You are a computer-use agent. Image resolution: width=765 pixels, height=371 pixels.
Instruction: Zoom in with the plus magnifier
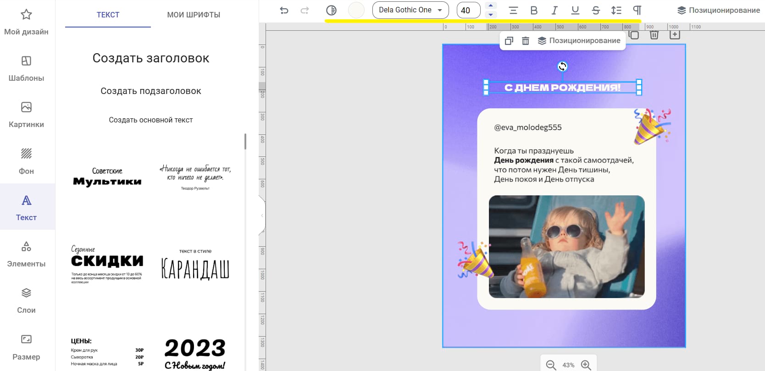click(x=586, y=365)
